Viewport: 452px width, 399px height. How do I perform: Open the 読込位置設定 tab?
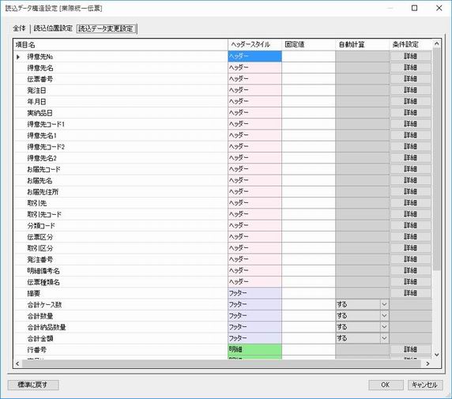tap(53, 28)
